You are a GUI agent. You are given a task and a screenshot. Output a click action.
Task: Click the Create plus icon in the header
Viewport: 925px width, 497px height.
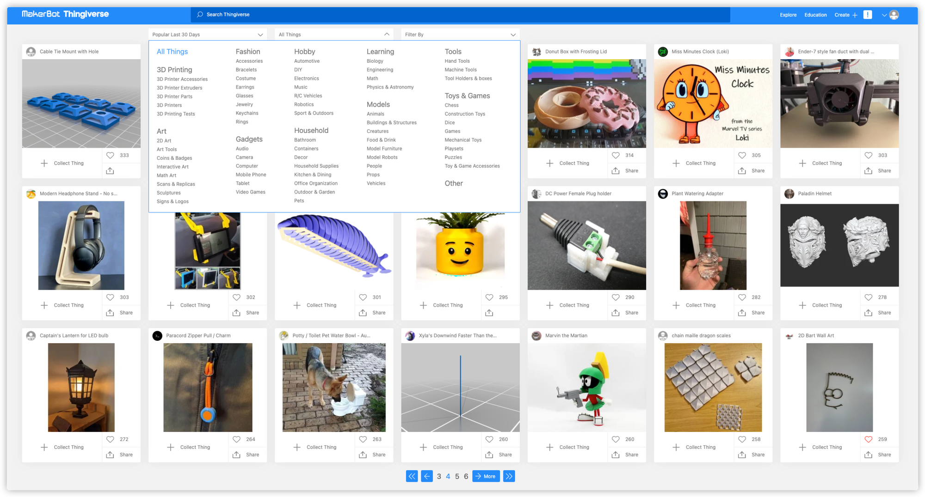[854, 14]
